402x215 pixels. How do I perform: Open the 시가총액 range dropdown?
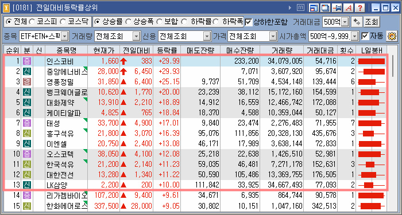tap(354, 36)
